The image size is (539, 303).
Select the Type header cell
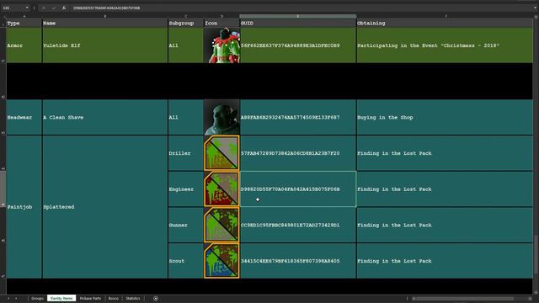tap(24, 23)
